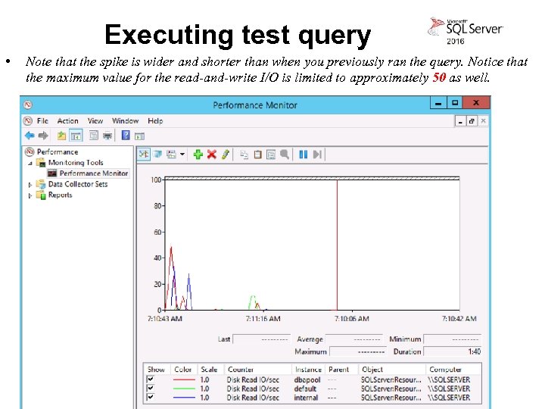
Task: Click the \\SQLSERVER cell in the internal row
Action: [x=449, y=398]
